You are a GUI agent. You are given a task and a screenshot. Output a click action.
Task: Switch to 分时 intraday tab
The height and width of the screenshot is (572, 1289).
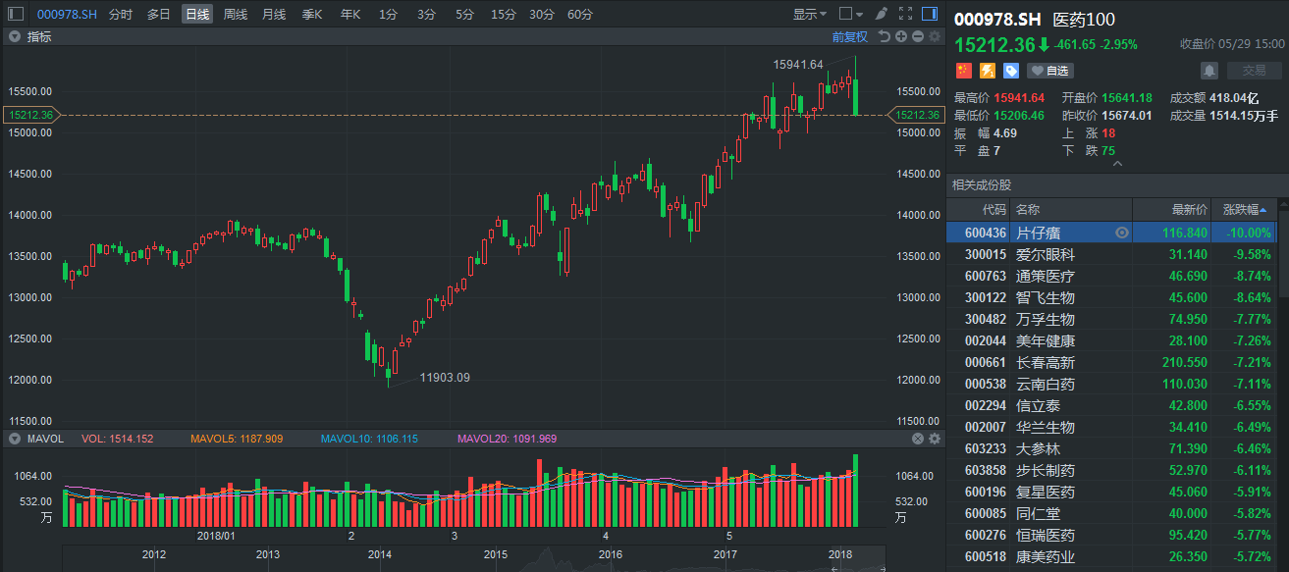coord(121,14)
